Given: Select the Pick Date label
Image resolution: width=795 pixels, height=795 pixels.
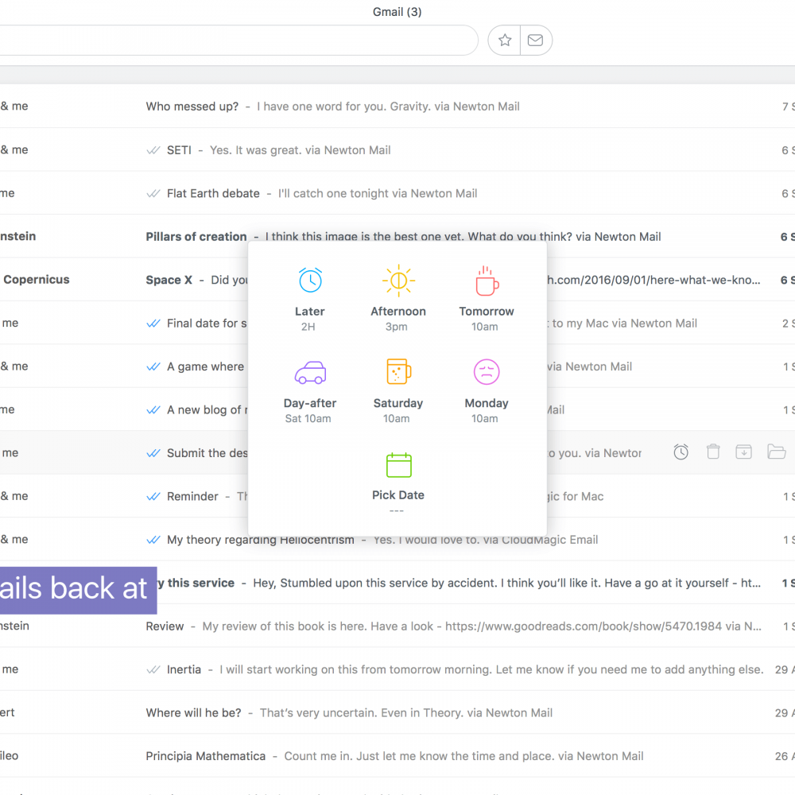Looking at the screenshot, I should point(398,494).
